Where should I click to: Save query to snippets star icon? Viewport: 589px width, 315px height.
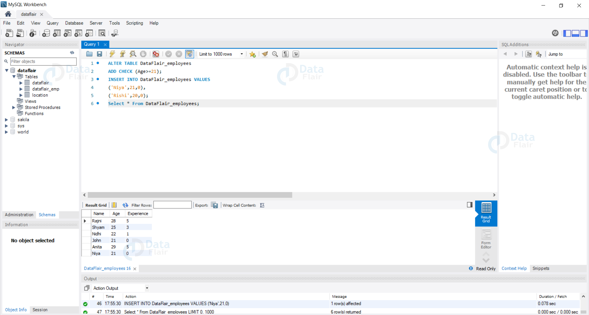coord(252,54)
